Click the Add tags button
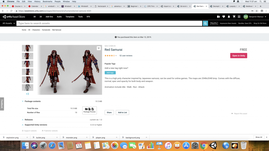 (110, 73)
